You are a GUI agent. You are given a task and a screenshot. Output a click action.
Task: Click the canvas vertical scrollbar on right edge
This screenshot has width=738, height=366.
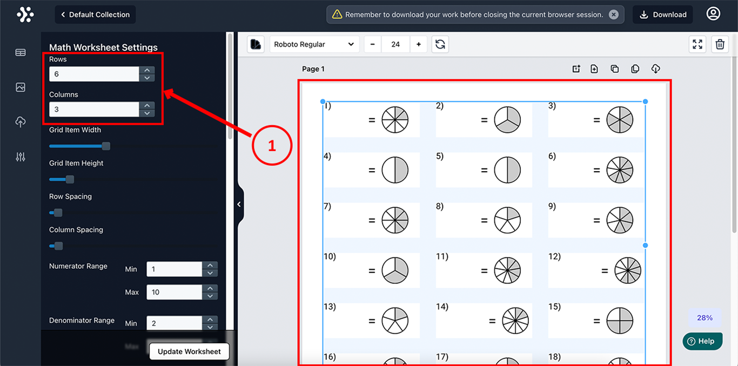point(734,146)
